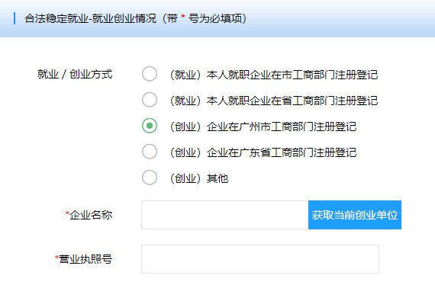Click the red asterisk before 营业执照号
This screenshot has height=285, width=435.
pos(56,258)
